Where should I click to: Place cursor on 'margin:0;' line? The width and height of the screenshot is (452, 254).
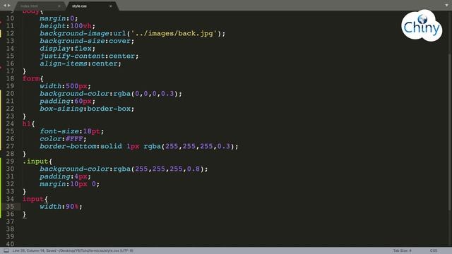(59, 18)
